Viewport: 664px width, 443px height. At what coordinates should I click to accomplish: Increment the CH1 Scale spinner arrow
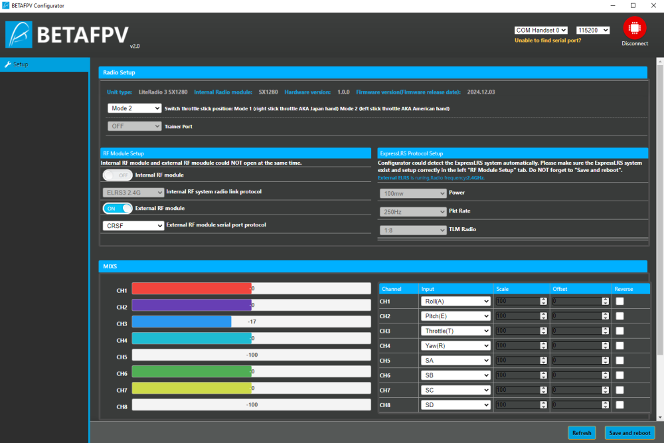543,299
